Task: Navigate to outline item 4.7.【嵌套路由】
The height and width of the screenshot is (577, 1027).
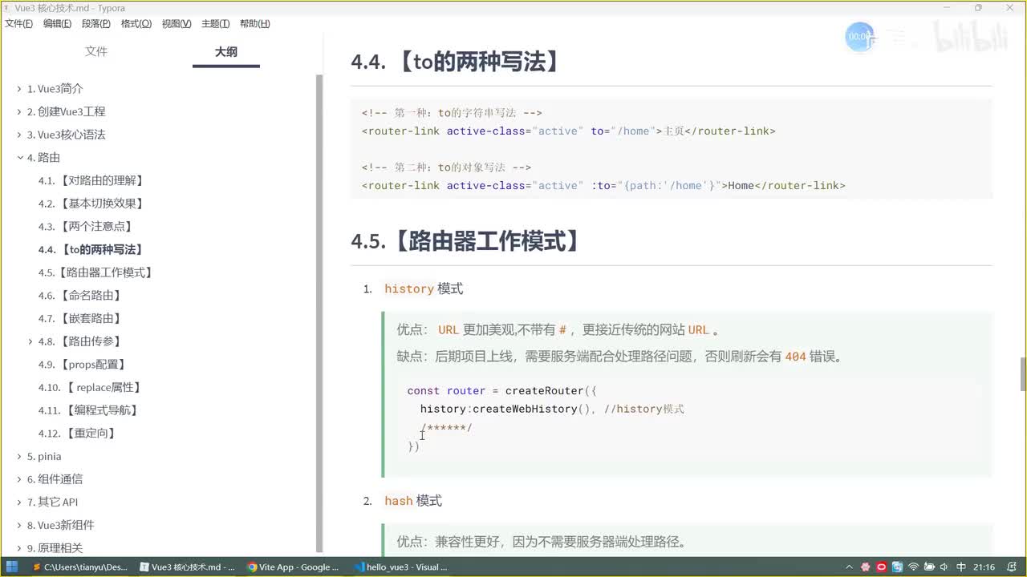Action: 82,318
